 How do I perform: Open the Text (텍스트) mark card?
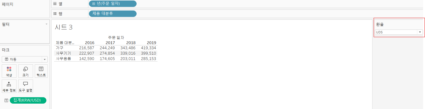(x=41, y=71)
